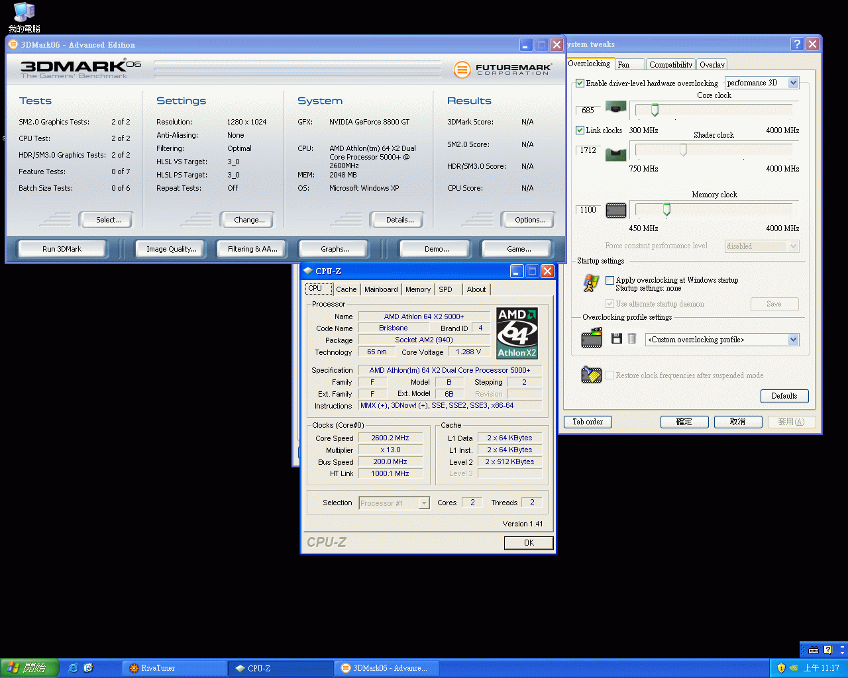Click the Shader clock slider handle
The image size is (848, 678).
683,150
